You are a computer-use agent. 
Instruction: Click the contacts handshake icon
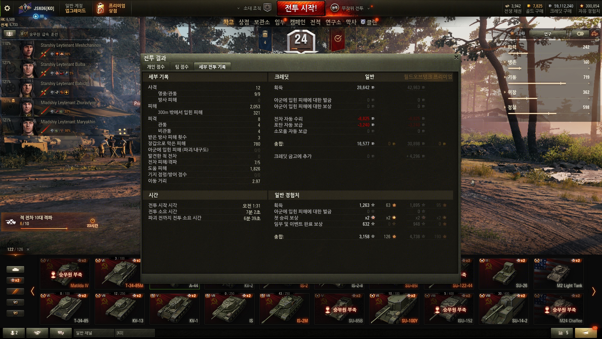tap(37, 333)
